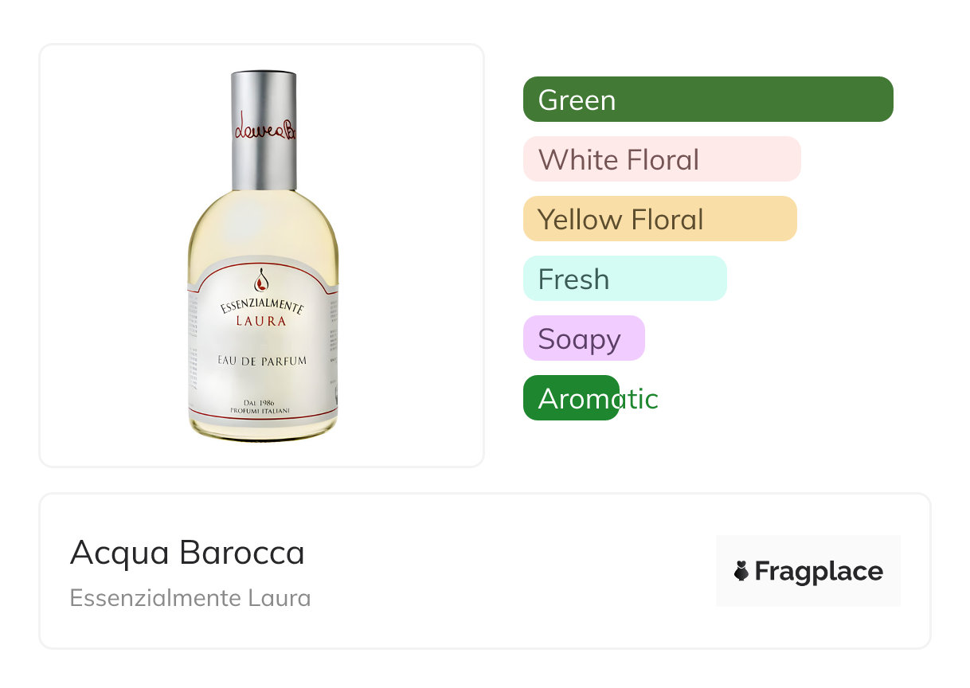
Task: Select the silver bottle cap
Action: click(x=264, y=159)
